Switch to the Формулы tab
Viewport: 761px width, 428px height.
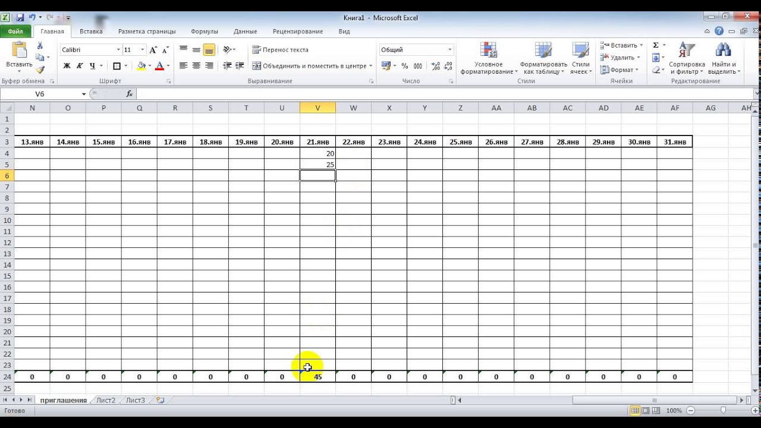[x=204, y=31]
